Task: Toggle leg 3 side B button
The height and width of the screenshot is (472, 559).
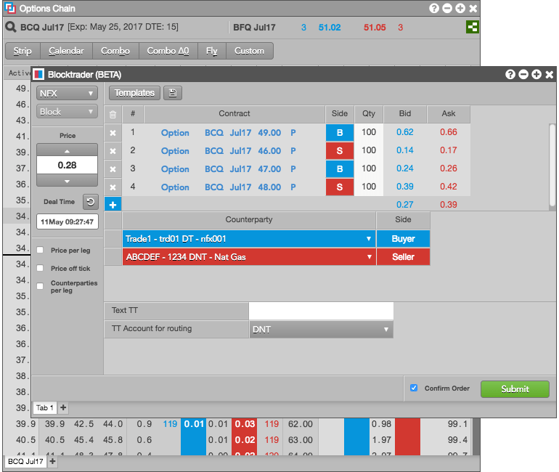Action: pos(340,169)
